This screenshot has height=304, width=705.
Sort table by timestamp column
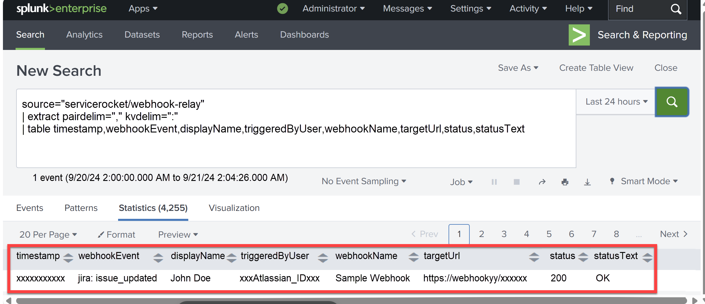coord(68,258)
